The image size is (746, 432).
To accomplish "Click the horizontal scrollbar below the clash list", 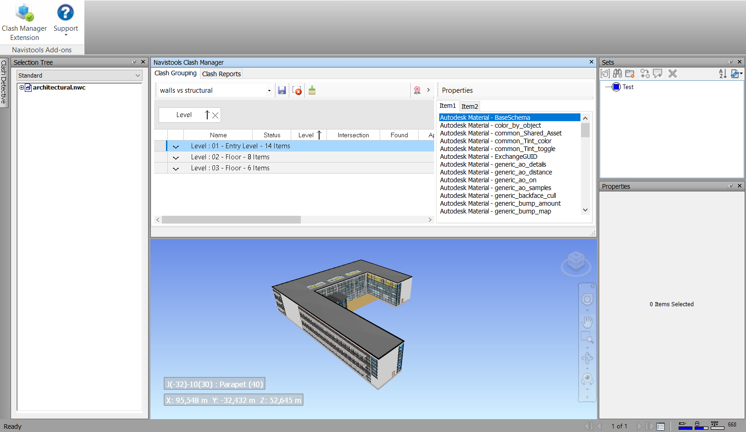I will (231, 220).
